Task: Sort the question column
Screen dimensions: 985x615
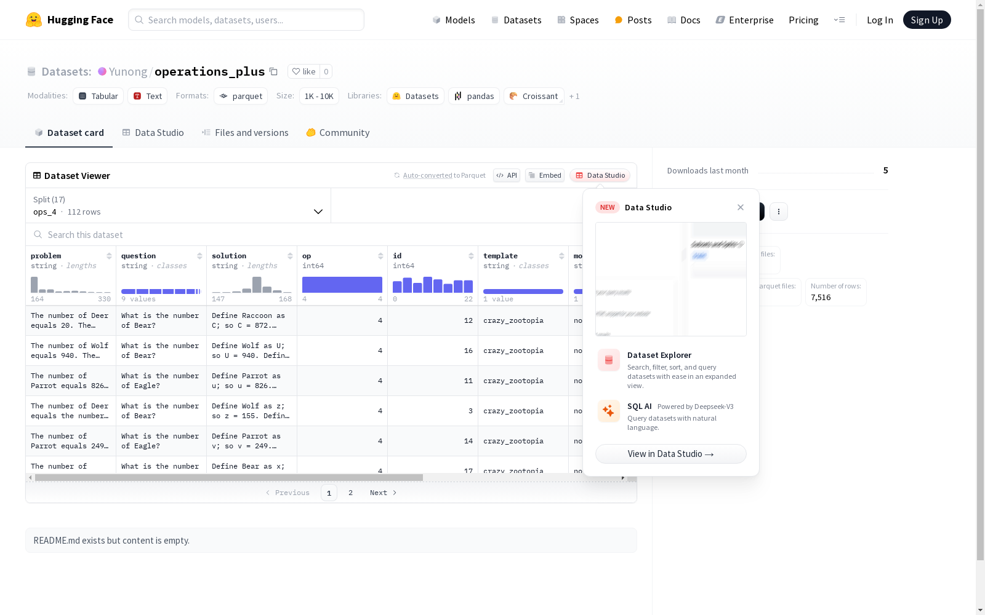Action: (x=199, y=256)
